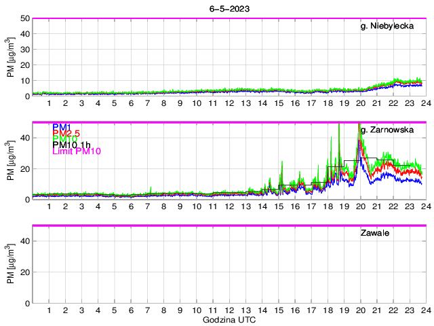Click hour 24 on the top panel's x-axis
The height and width of the screenshot is (326, 434).
pyautogui.click(x=426, y=103)
